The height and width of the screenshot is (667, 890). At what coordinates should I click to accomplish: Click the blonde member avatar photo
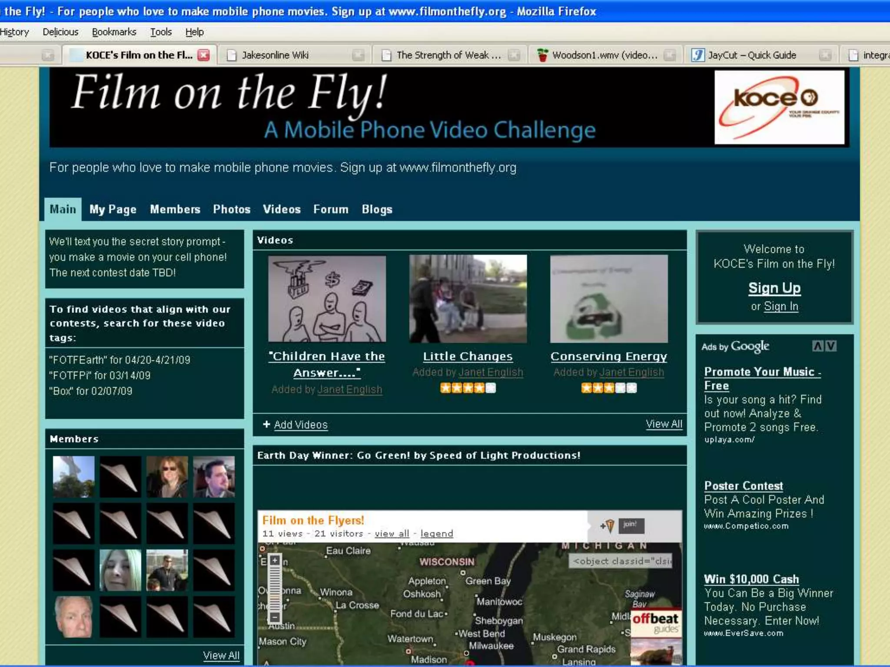120,570
